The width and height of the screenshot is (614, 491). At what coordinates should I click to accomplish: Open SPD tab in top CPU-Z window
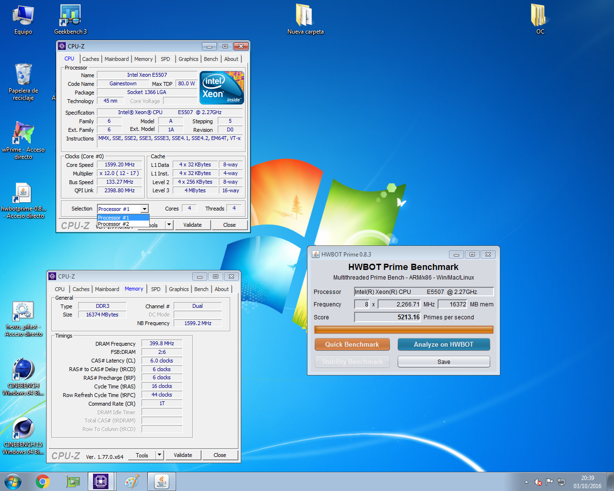coord(165,59)
